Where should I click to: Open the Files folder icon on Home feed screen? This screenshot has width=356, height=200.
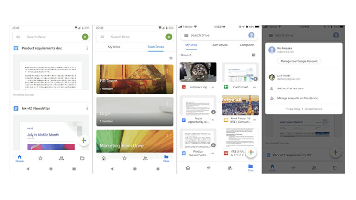point(82,158)
